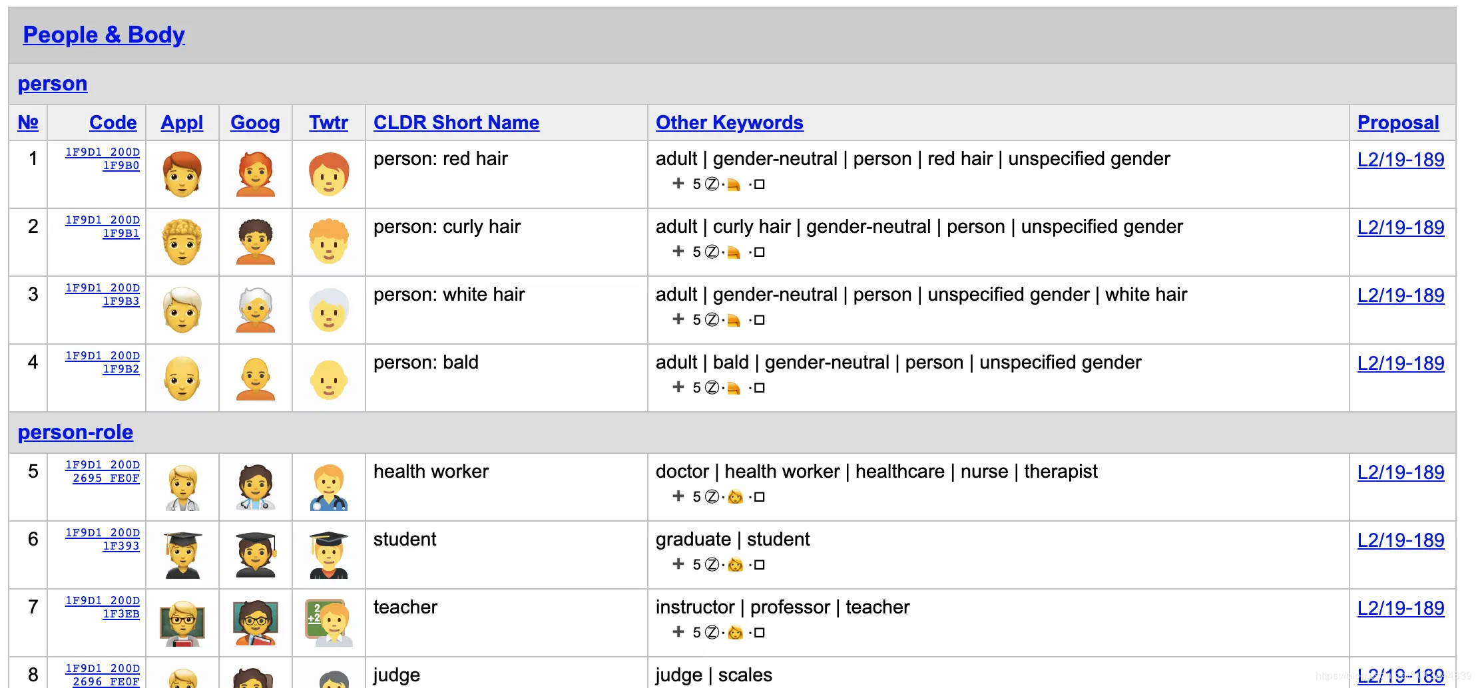Click the keywords "graduate | student"
Screen dimensions: 1478x688
tap(733, 540)
